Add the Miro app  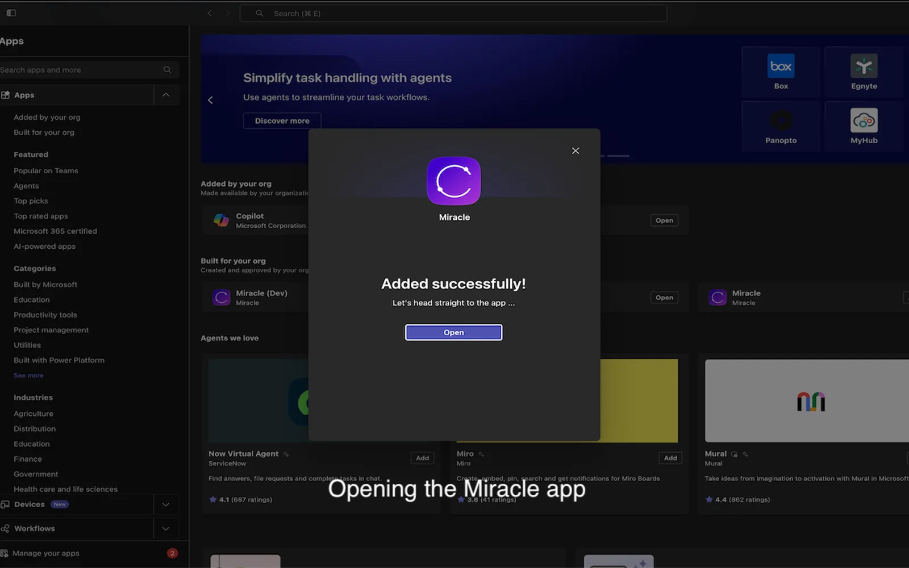pyautogui.click(x=670, y=458)
